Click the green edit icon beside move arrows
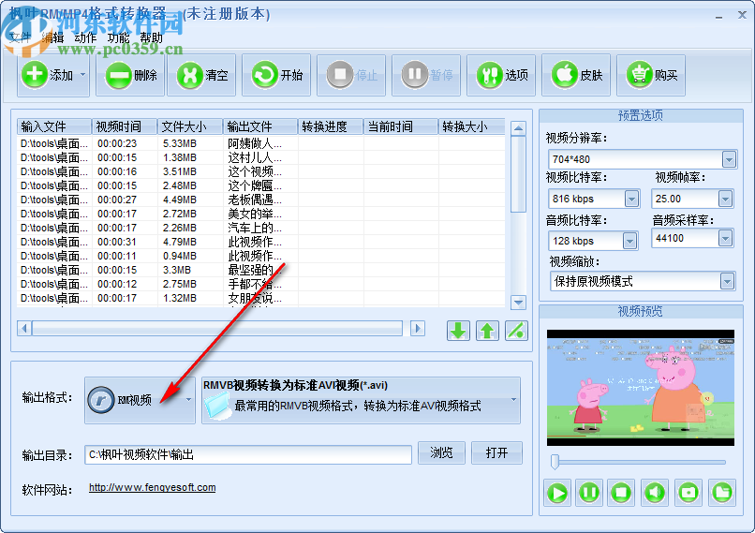Screen dimensions: 755x533 coord(516,331)
